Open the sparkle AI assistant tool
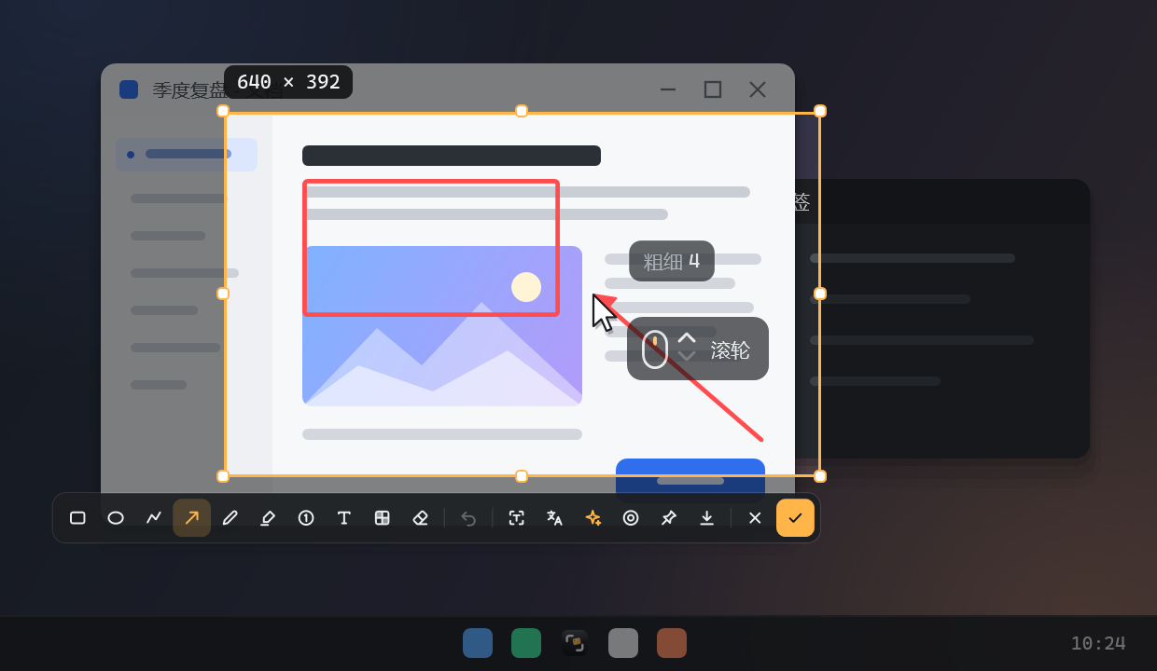1157x671 pixels. tap(593, 518)
